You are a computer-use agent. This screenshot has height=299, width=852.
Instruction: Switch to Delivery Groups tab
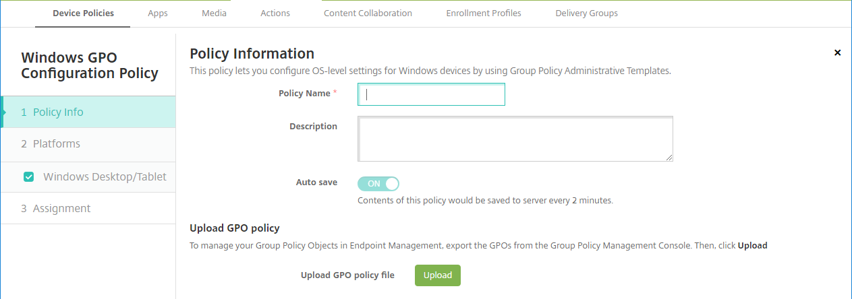pos(586,13)
